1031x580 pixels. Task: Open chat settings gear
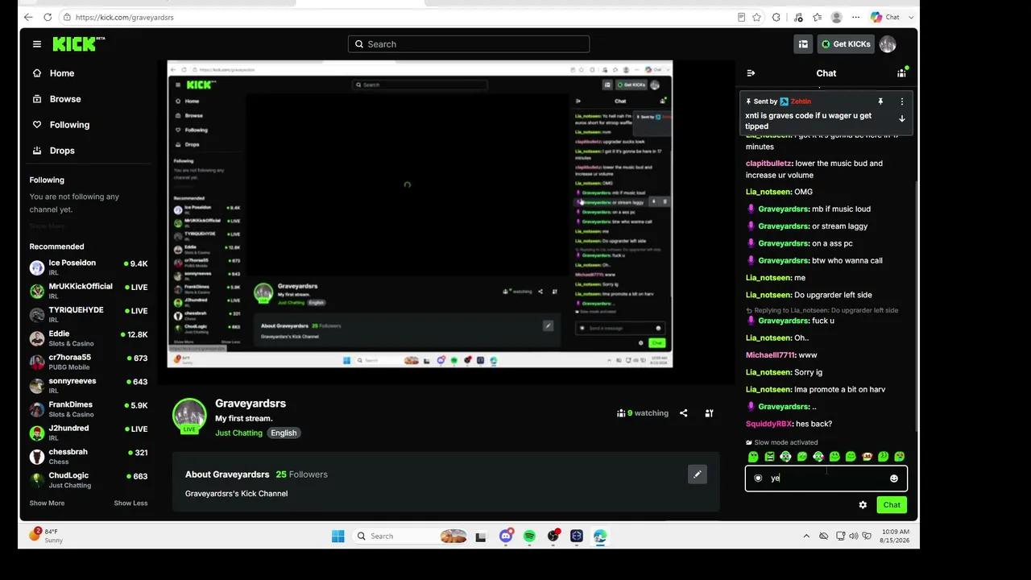tap(863, 505)
